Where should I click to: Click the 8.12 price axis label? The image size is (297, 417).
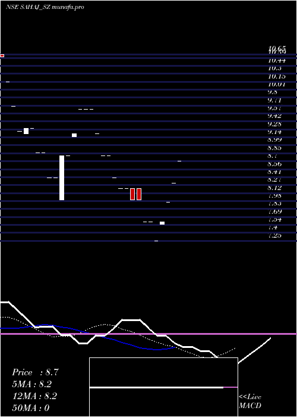point(274,188)
